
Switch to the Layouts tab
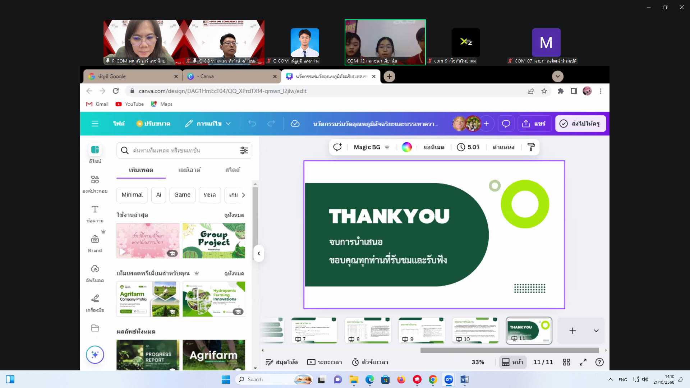(x=189, y=170)
